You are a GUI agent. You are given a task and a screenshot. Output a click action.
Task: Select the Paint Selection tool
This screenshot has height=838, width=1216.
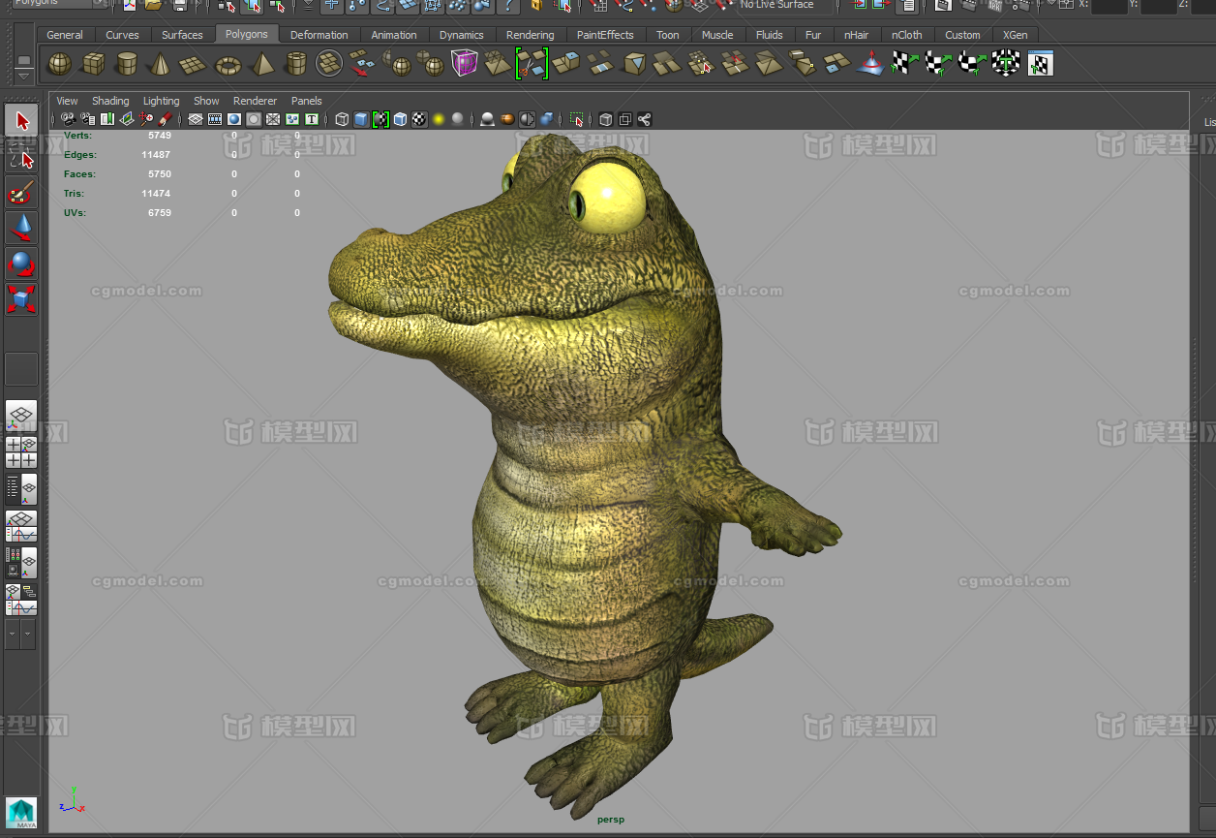[x=21, y=193]
